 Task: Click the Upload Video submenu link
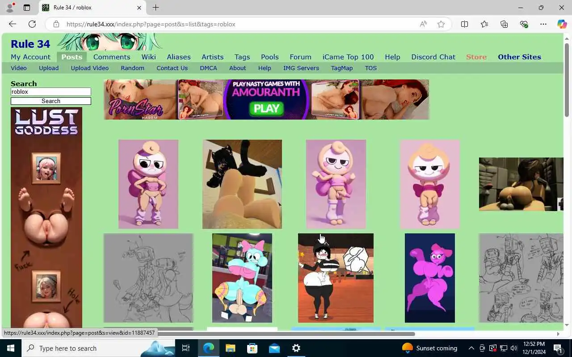[90, 68]
